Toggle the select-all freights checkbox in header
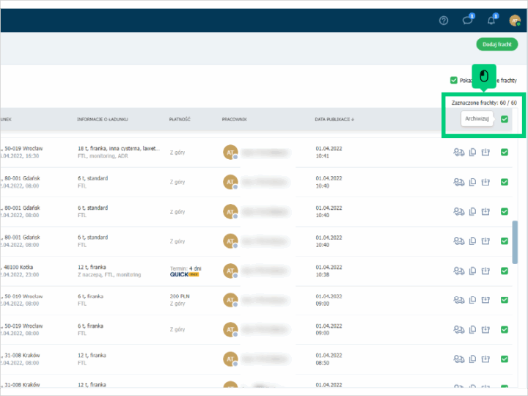528x396 pixels. (x=505, y=119)
